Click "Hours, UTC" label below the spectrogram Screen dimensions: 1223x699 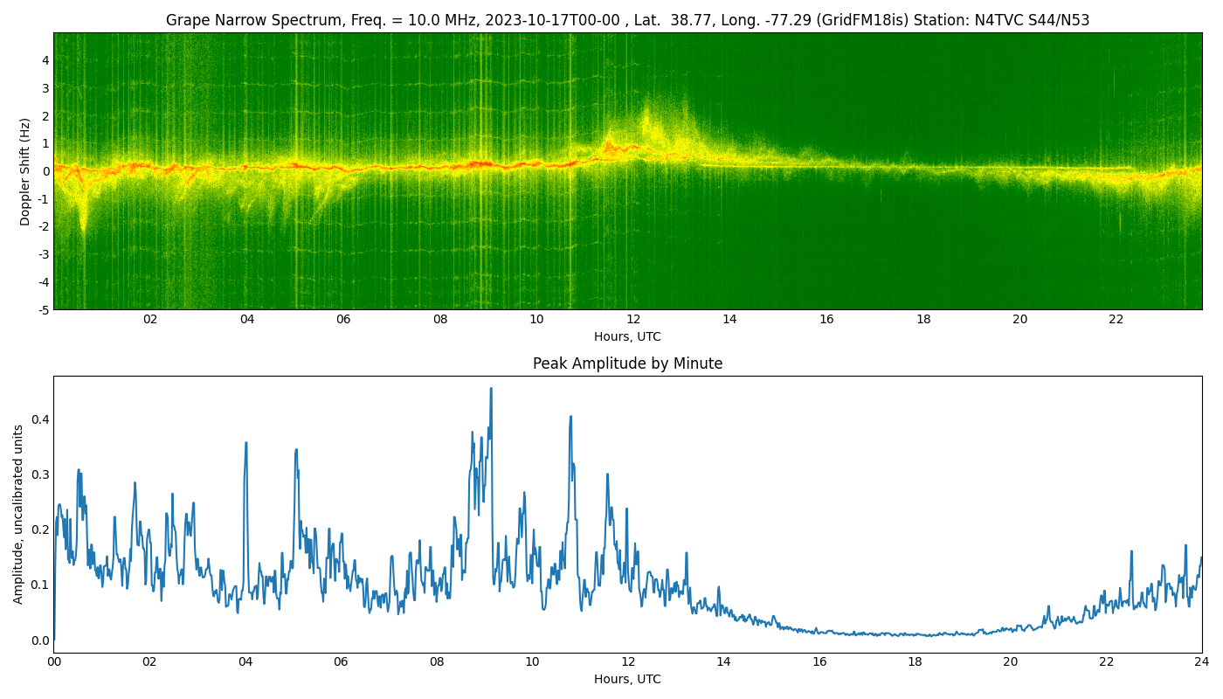click(627, 336)
